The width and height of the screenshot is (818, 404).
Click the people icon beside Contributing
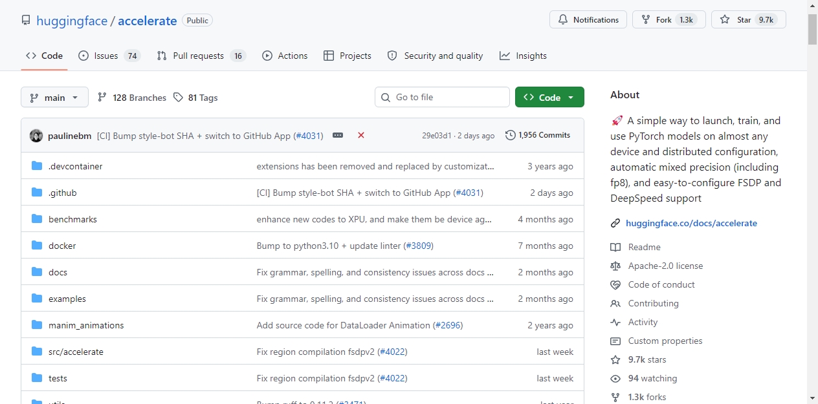[615, 304]
